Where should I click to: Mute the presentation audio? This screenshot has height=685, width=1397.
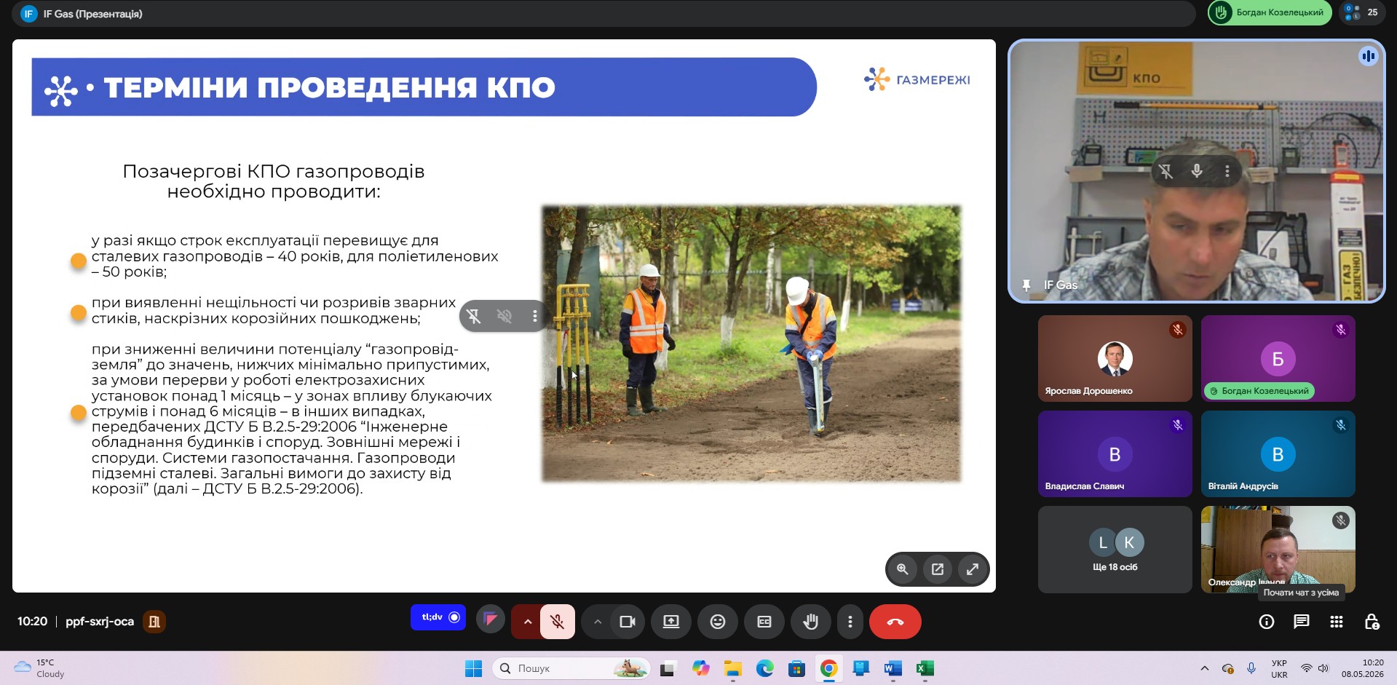(504, 316)
